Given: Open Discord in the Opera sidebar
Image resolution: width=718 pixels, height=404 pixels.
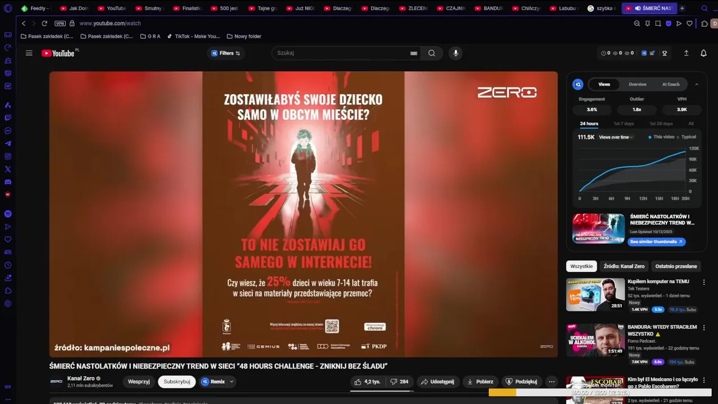Looking at the screenshot, I should [8, 182].
